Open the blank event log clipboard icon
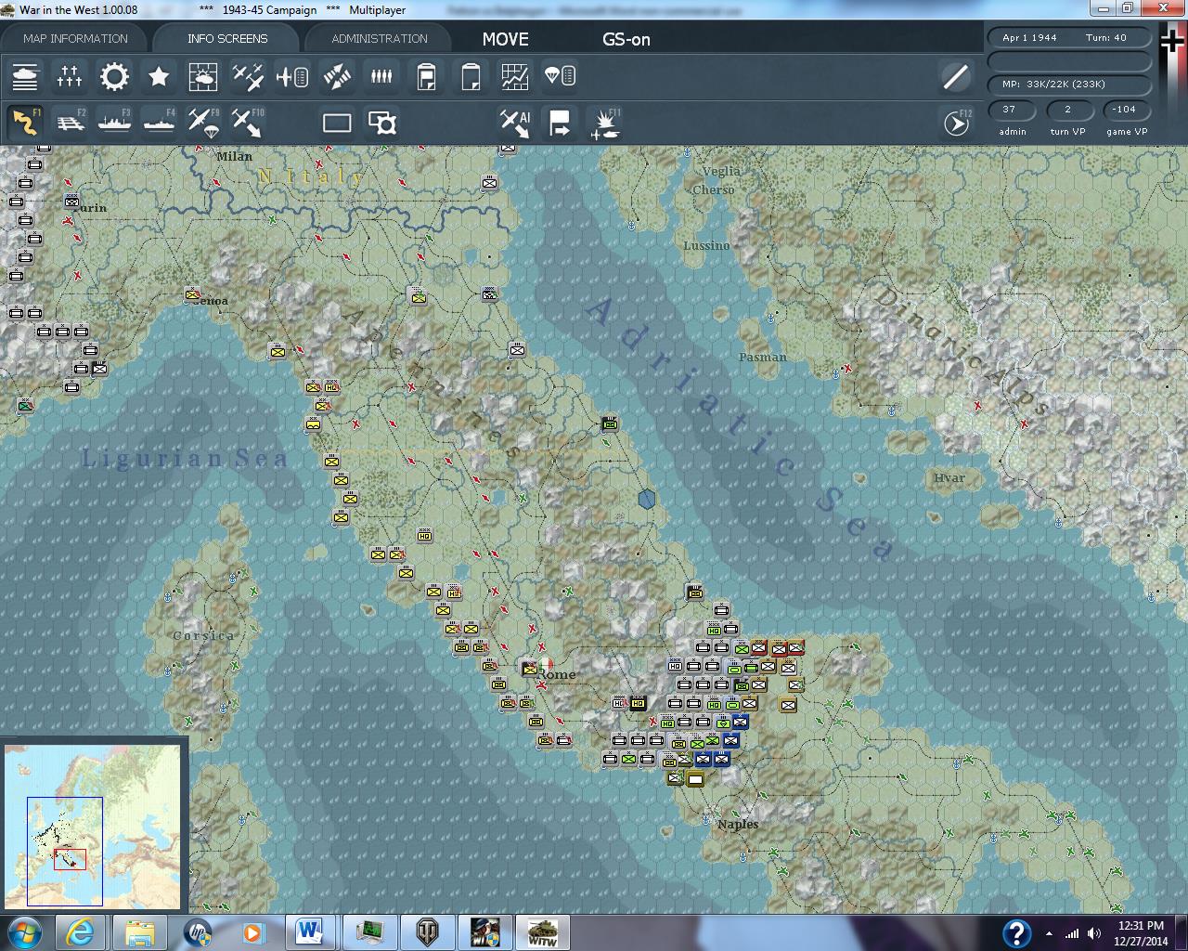 pyautogui.click(x=471, y=76)
